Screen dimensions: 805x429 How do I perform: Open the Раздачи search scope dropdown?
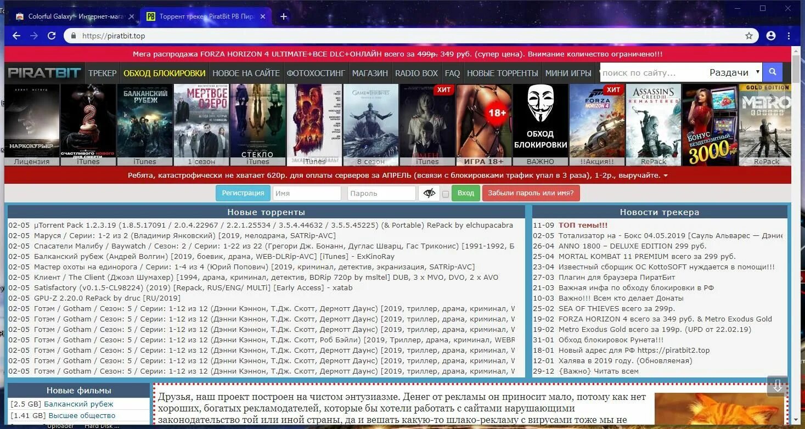tap(734, 72)
